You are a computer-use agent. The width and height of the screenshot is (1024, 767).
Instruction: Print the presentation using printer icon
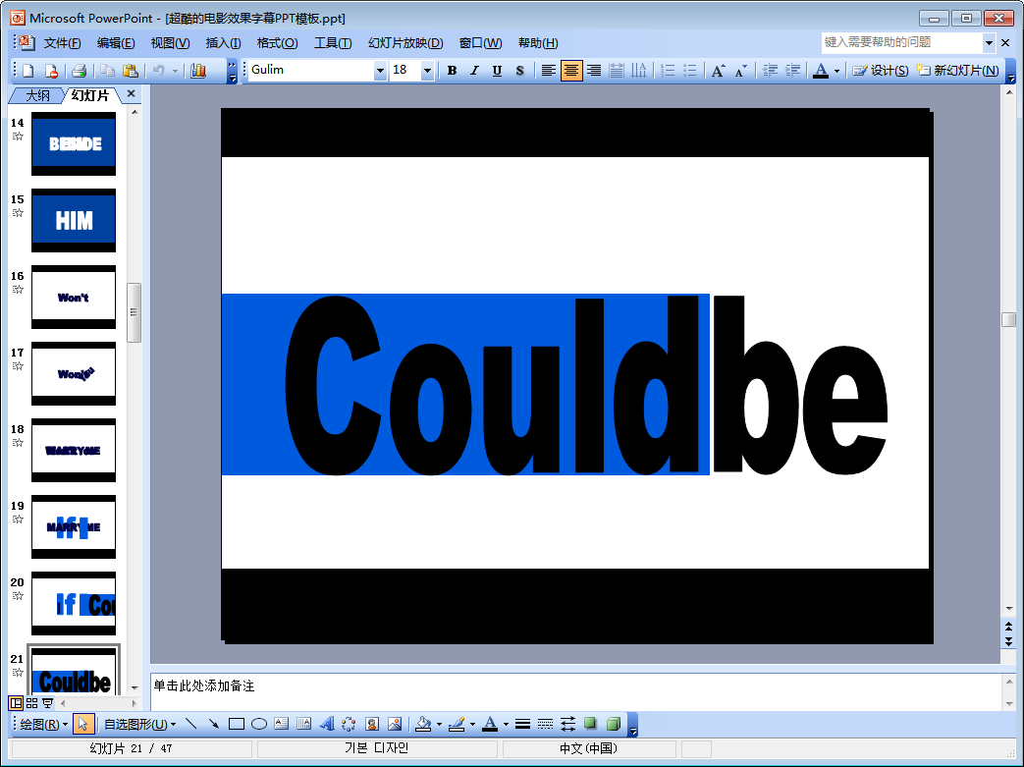(x=79, y=71)
